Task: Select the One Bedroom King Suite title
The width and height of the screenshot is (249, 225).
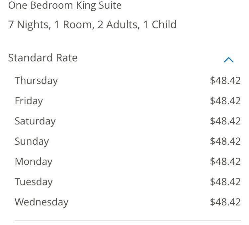Action: [x=65, y=6]
